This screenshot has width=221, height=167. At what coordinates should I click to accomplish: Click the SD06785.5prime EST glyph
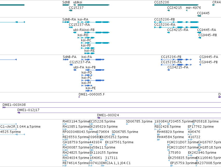click(x=113, y=134)
